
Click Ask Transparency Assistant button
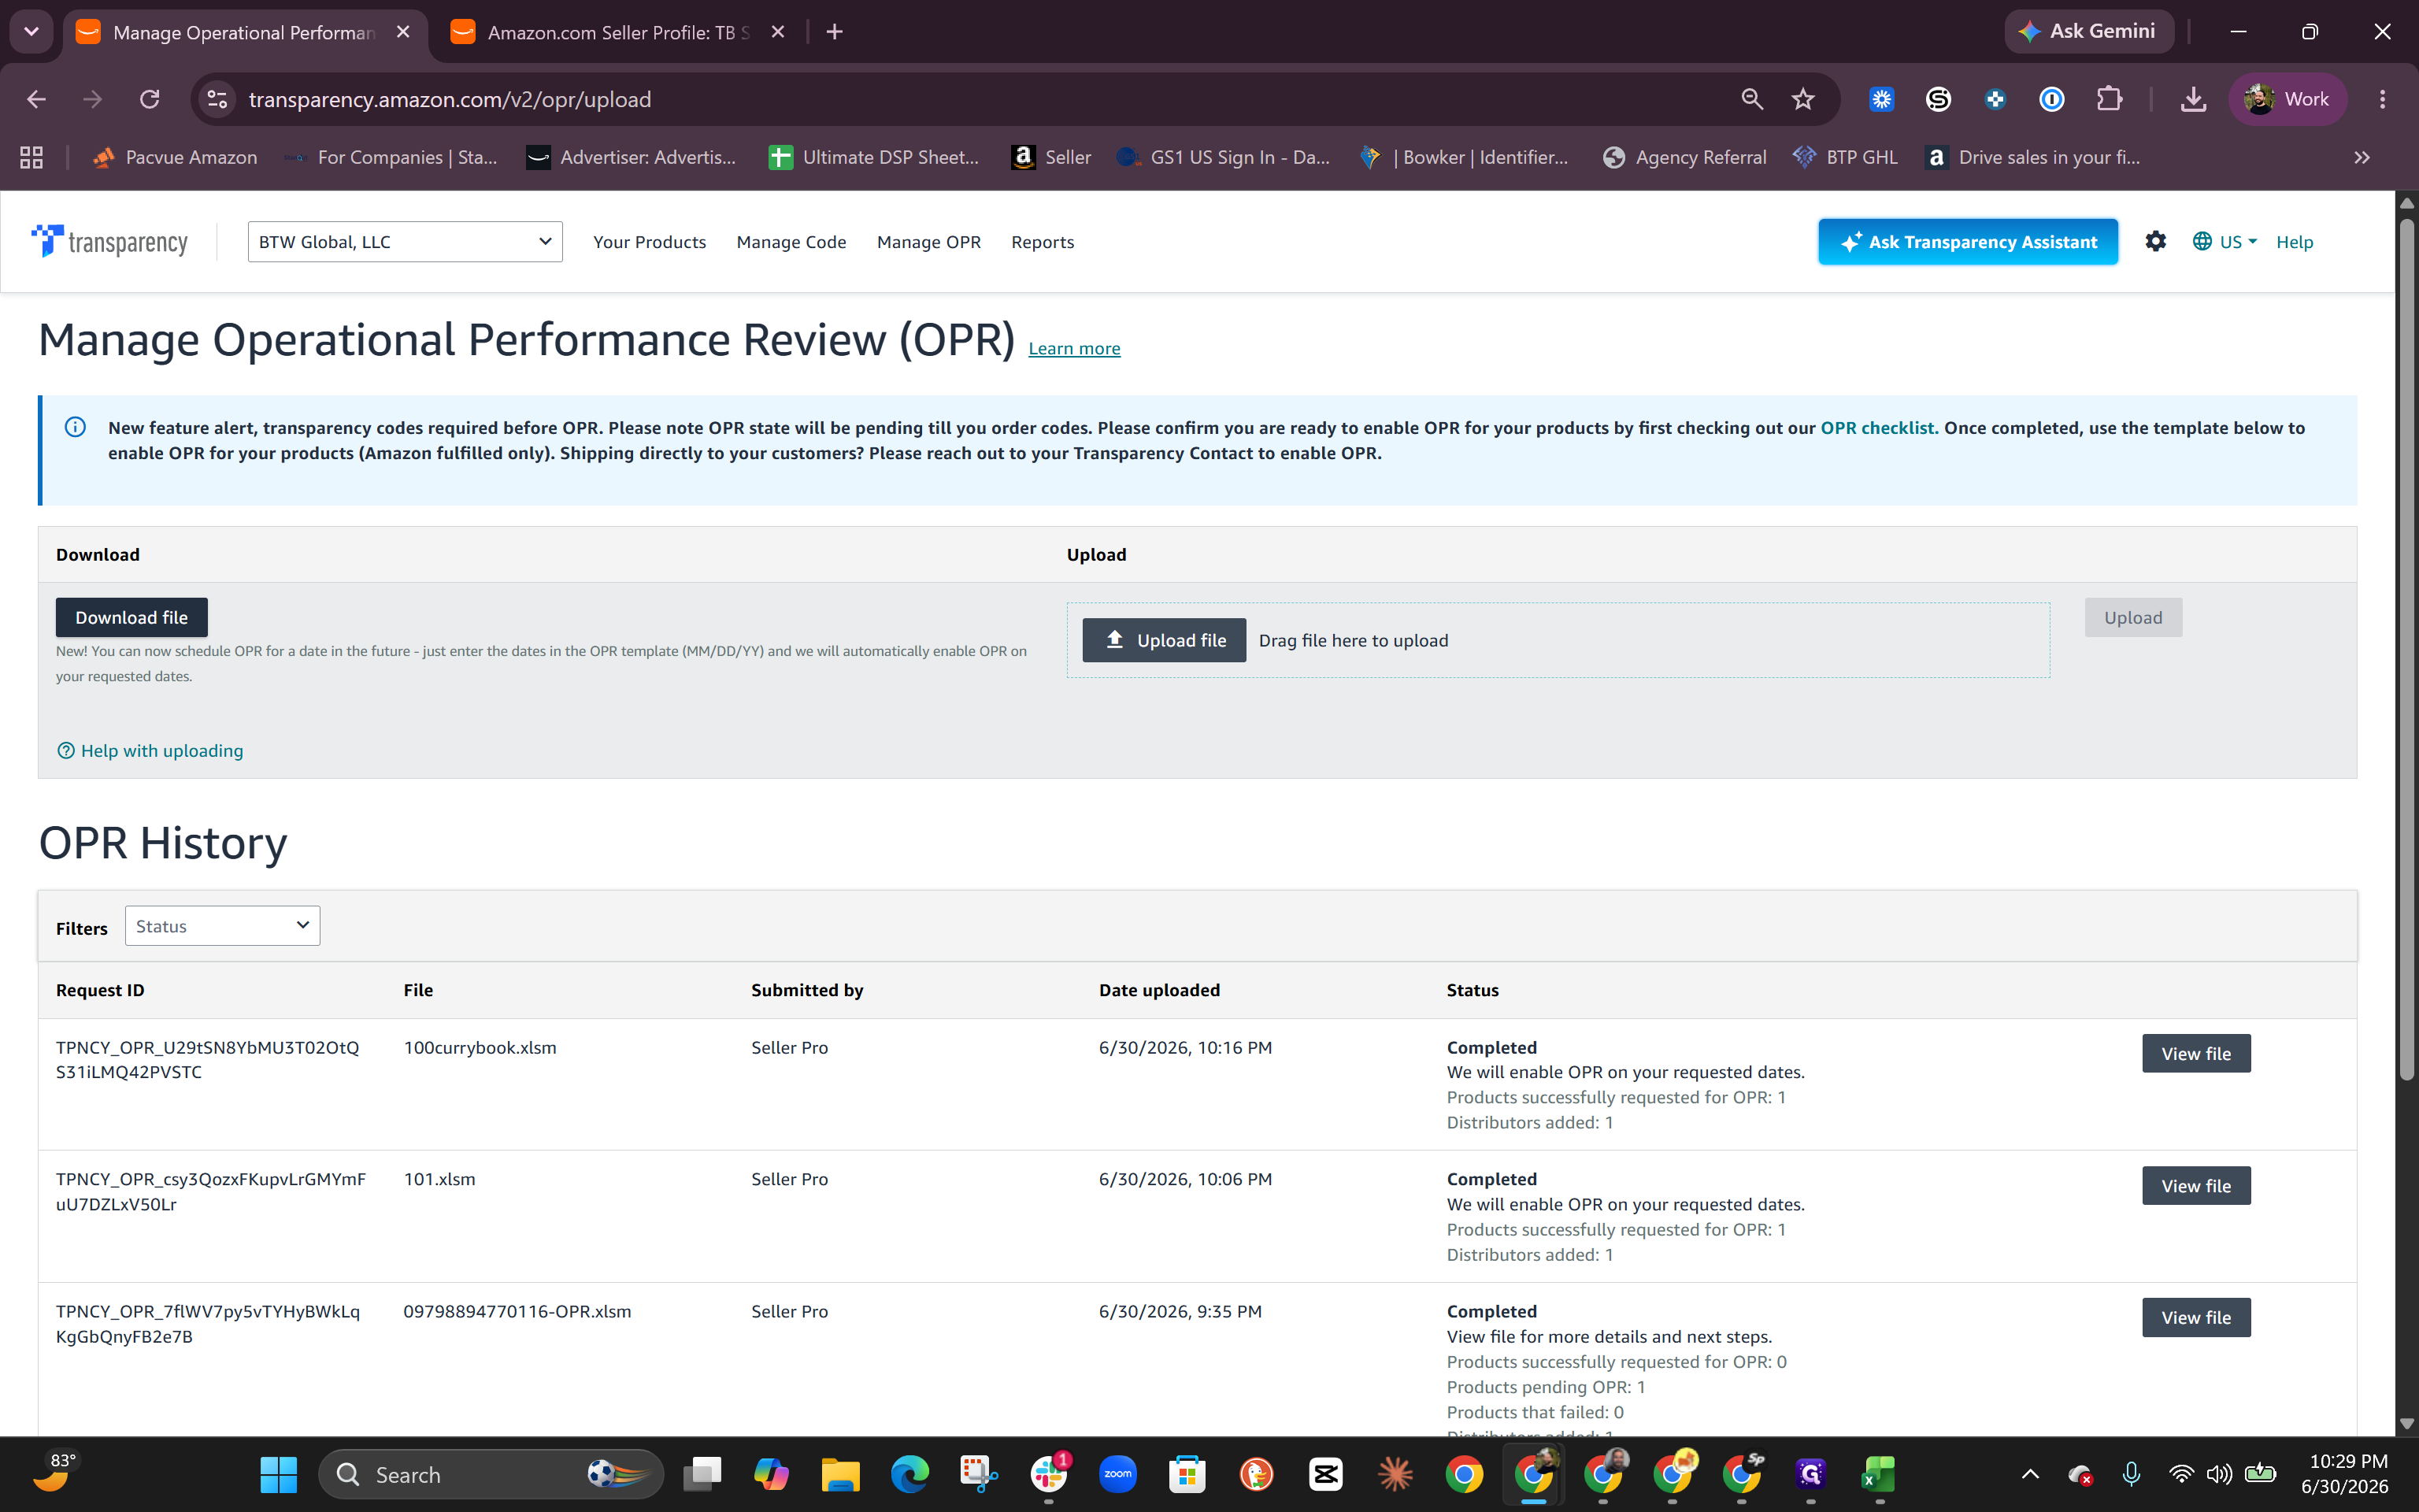(1967, 241)
